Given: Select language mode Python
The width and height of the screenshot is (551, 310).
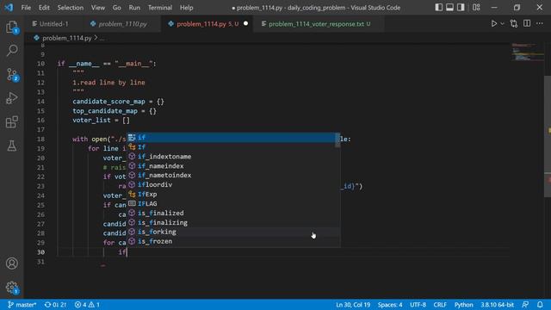Looking at the screenshot, I should tap(463, 305).
